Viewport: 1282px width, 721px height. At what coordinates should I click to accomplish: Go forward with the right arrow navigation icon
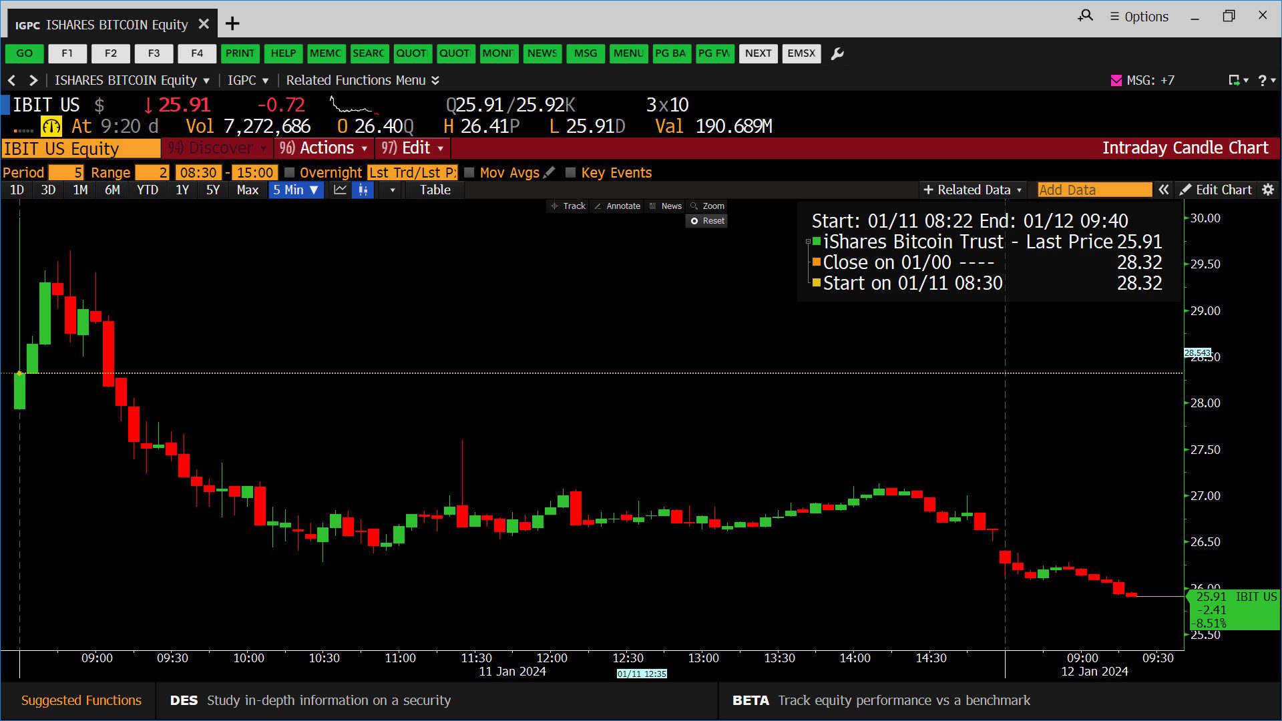click(33, 80)
